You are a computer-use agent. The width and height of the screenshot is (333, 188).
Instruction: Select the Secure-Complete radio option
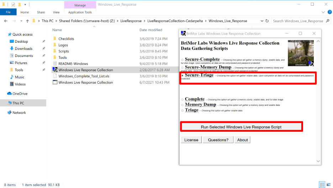click(183, 60)
